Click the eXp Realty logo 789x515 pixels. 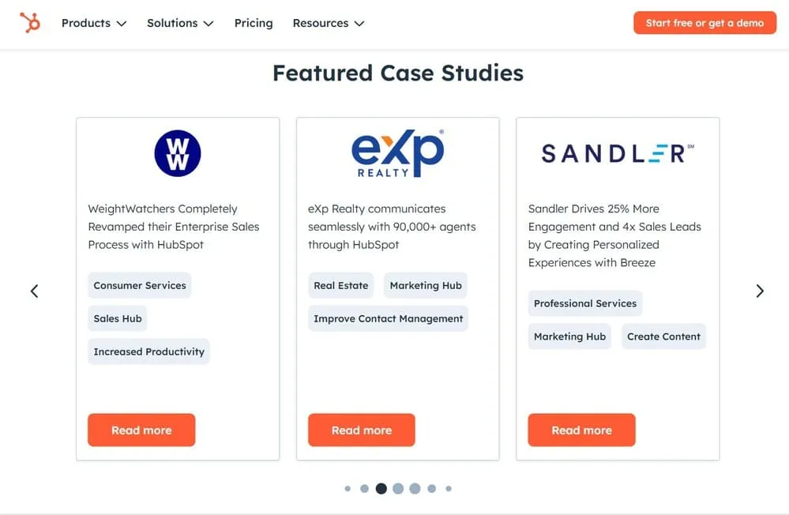pos(397,153)
